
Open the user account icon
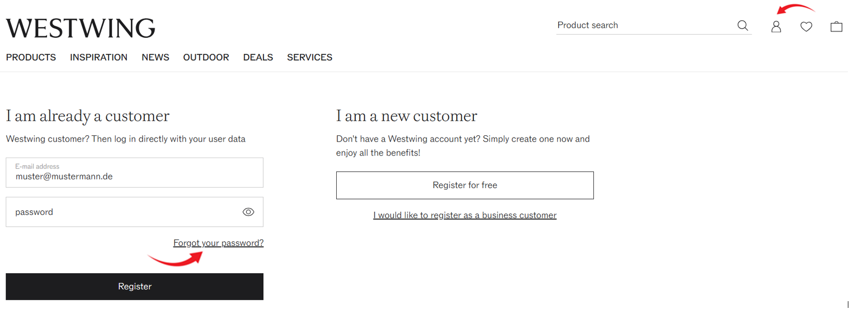(776, 27)
